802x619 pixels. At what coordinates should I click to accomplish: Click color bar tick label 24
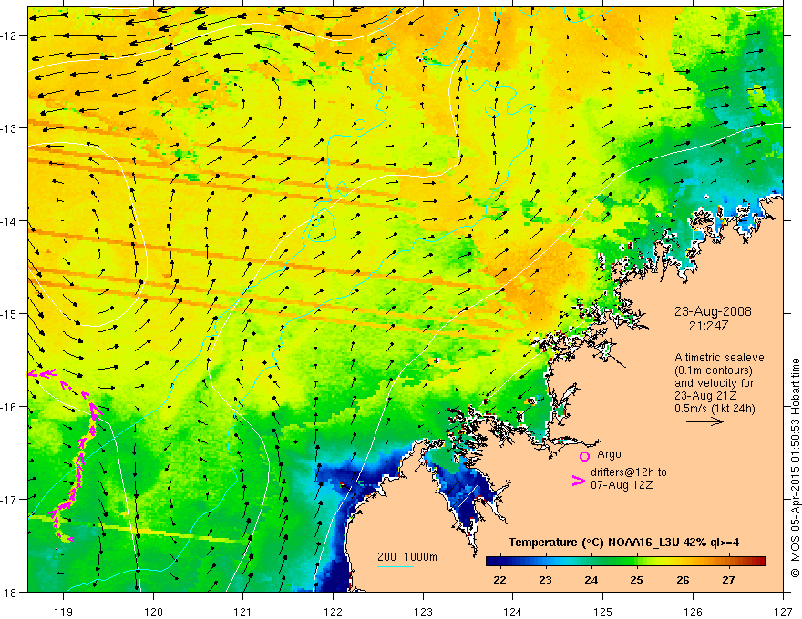coord(591,580)
